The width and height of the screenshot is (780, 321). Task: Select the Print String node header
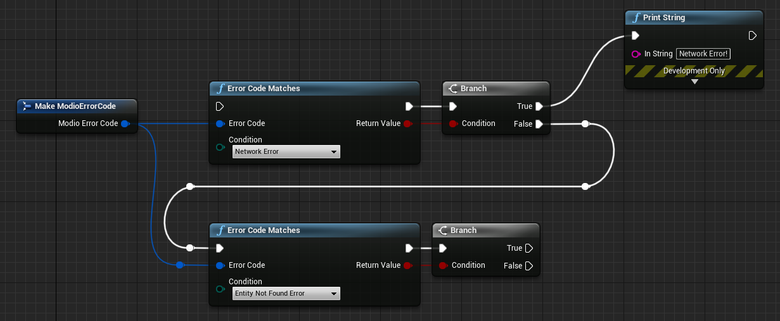click(x=663, y=18)
